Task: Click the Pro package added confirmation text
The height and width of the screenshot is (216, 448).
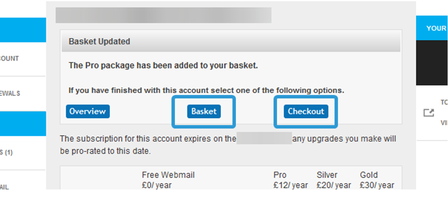Action: (x=163, y=66)
